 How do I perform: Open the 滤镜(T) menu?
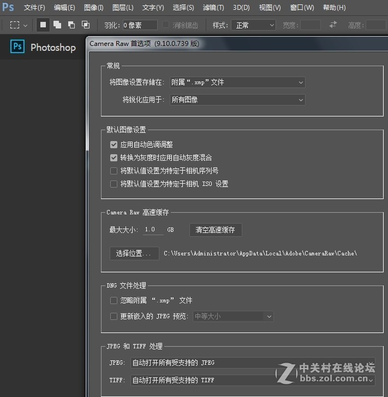click(213, 8)
